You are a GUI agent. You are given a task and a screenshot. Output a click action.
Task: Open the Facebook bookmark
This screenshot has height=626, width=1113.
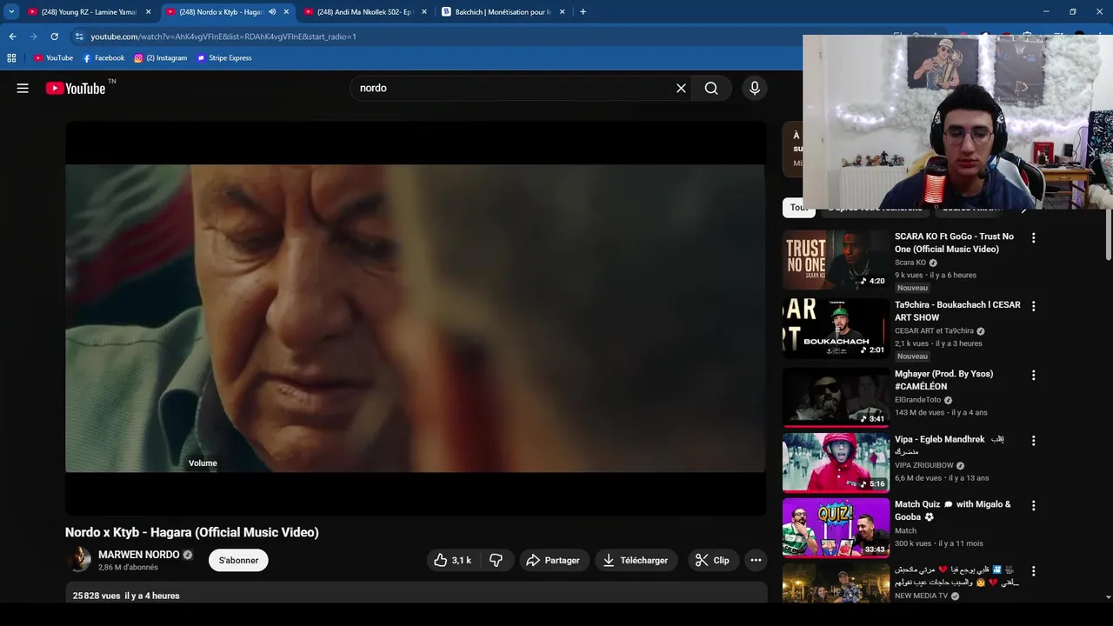103,58
